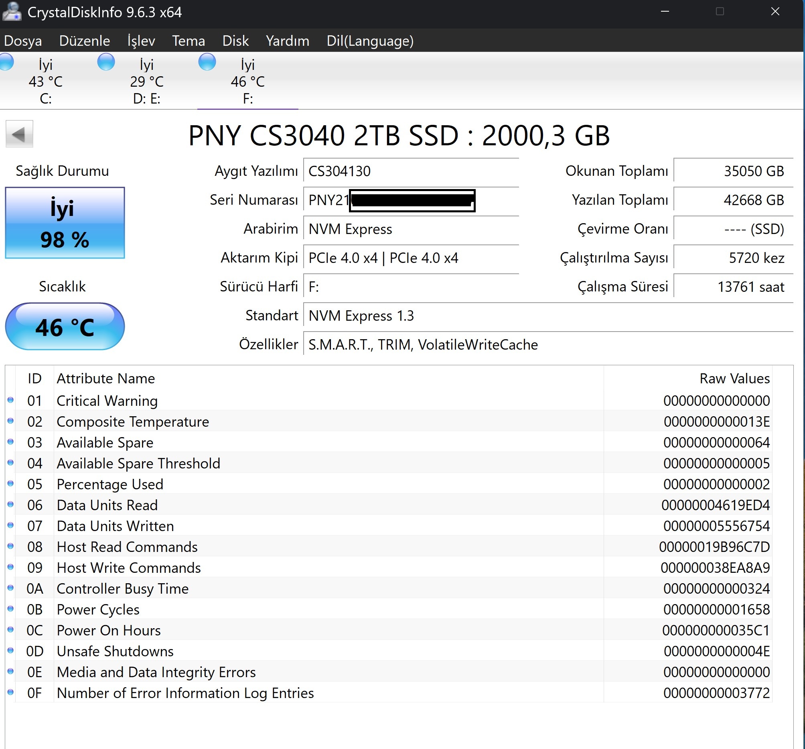Open the Dil(Language) menu
Viewport: 805px width, 749px height.
tap(370, 41)
